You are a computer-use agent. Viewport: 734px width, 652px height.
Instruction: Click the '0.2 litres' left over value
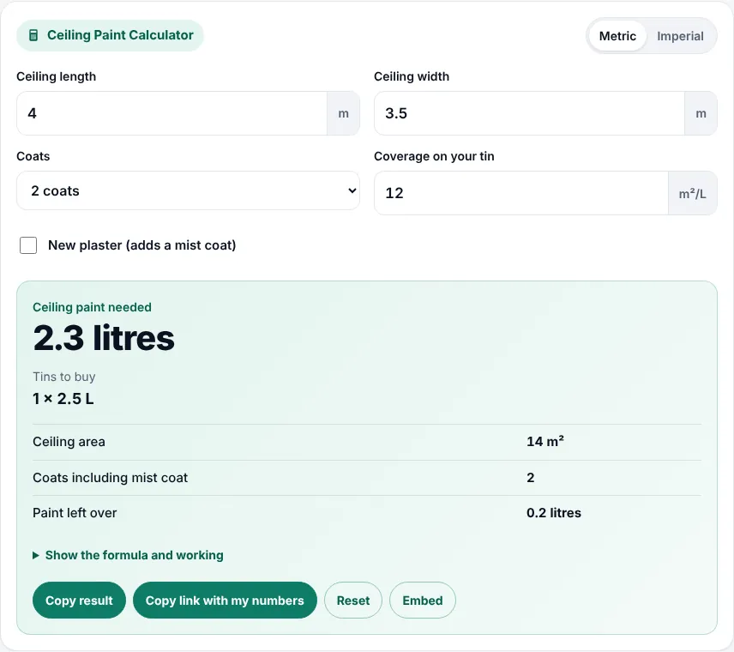pyautogui.click(x=554, y=512)
